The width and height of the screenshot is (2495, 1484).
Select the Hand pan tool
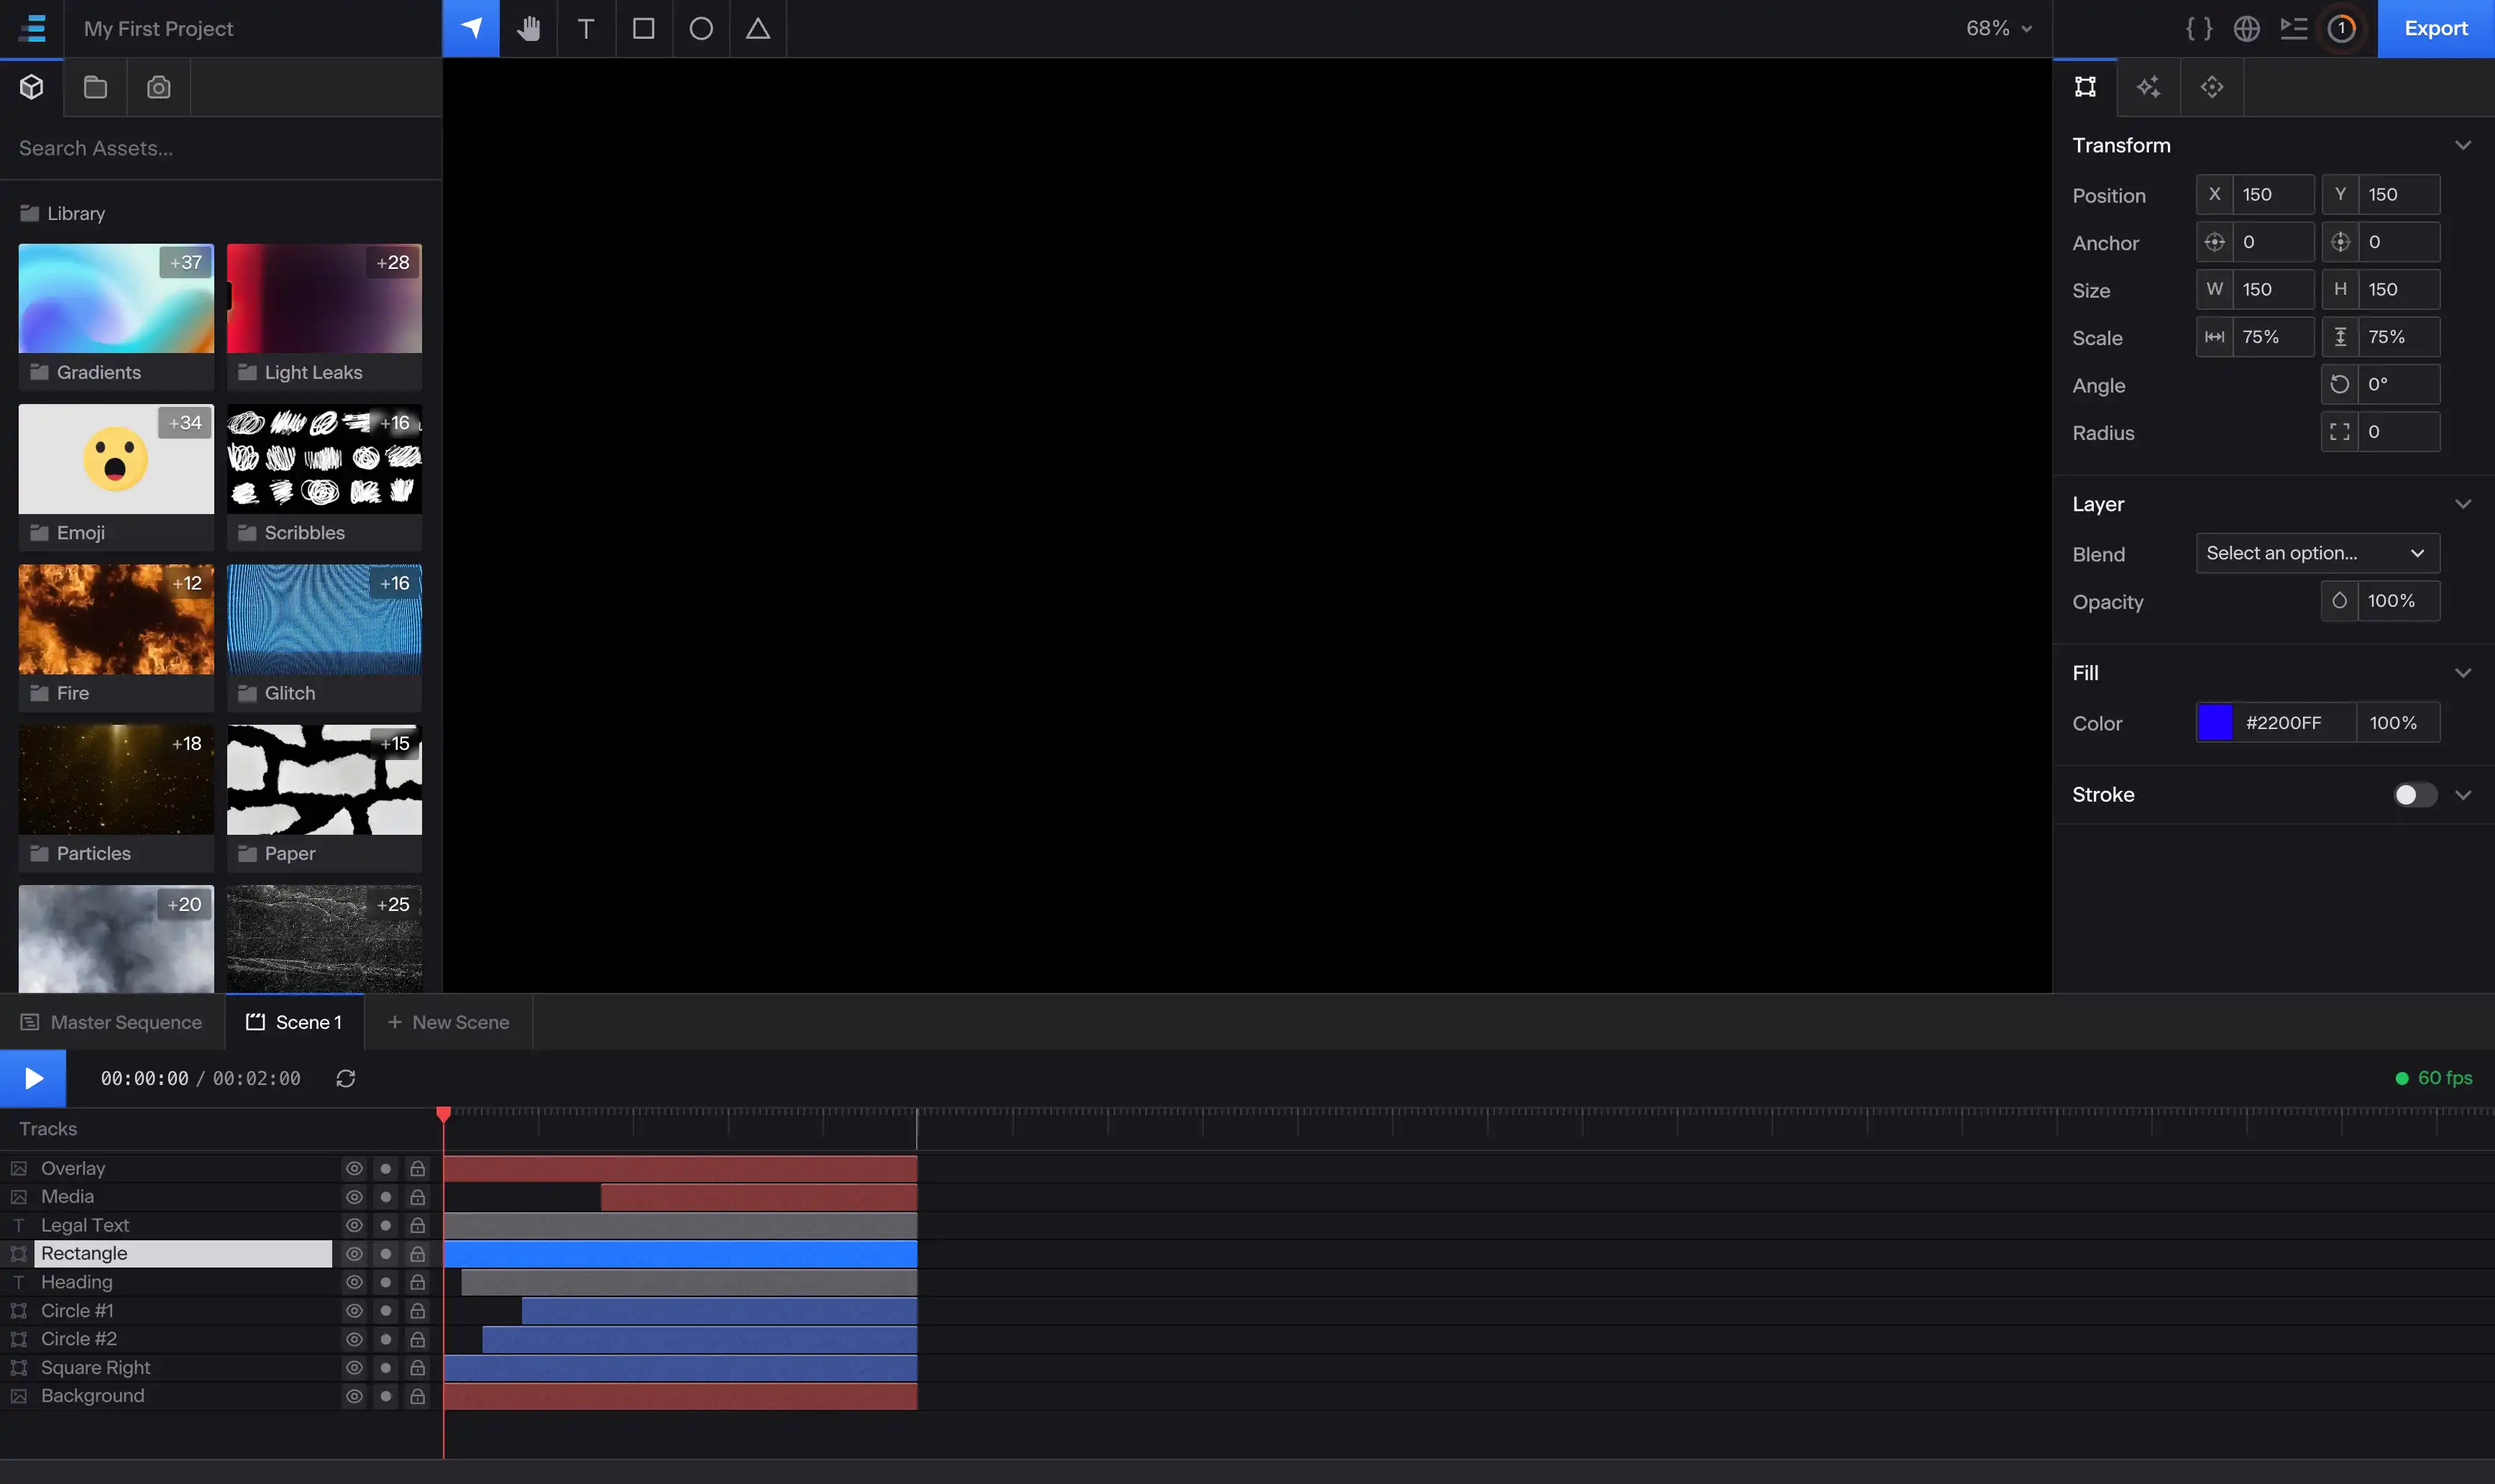[x=528, y=28]
